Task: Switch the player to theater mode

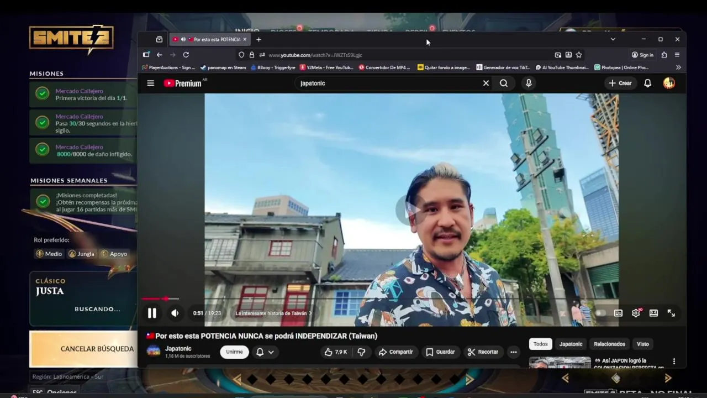Action: coord(653,313)
